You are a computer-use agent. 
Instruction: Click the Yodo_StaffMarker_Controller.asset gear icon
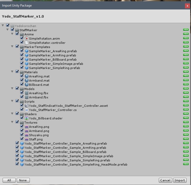[x=26, y=105]
